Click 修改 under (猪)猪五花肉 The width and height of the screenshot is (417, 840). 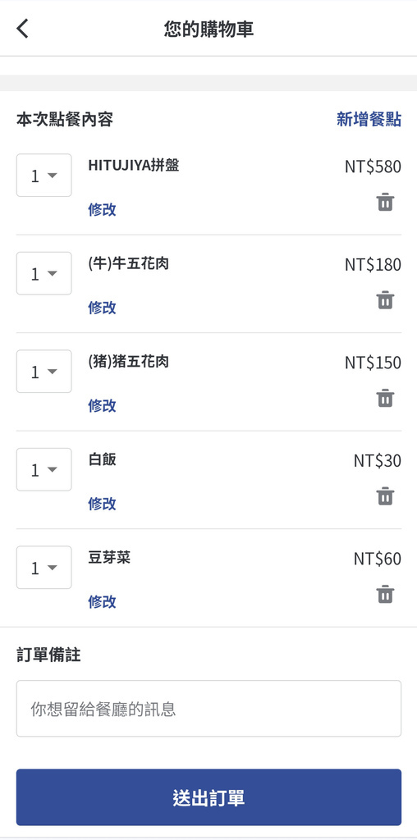point(102,405)
